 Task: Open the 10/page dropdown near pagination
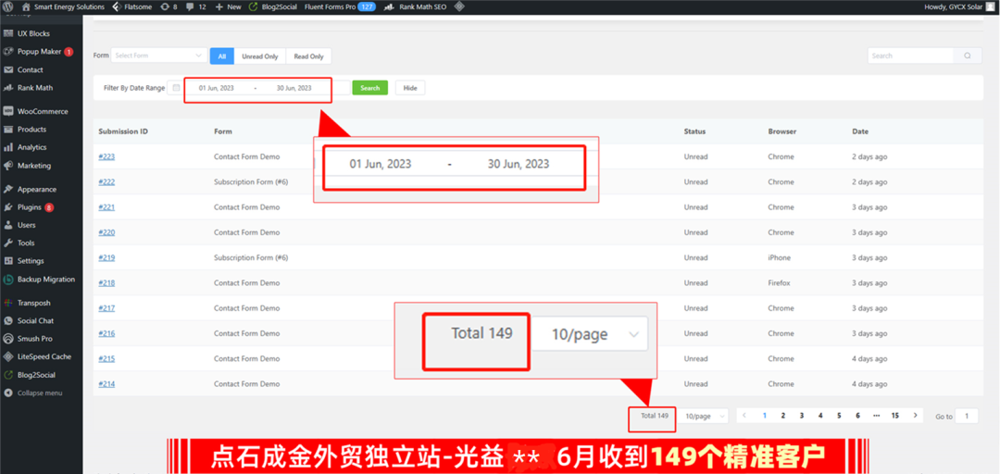click(704, 416)
